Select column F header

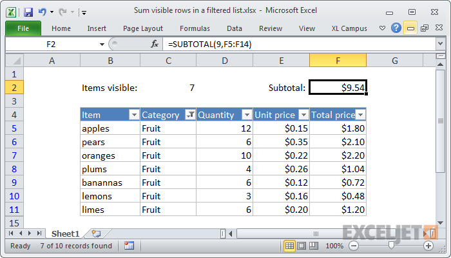338,61
